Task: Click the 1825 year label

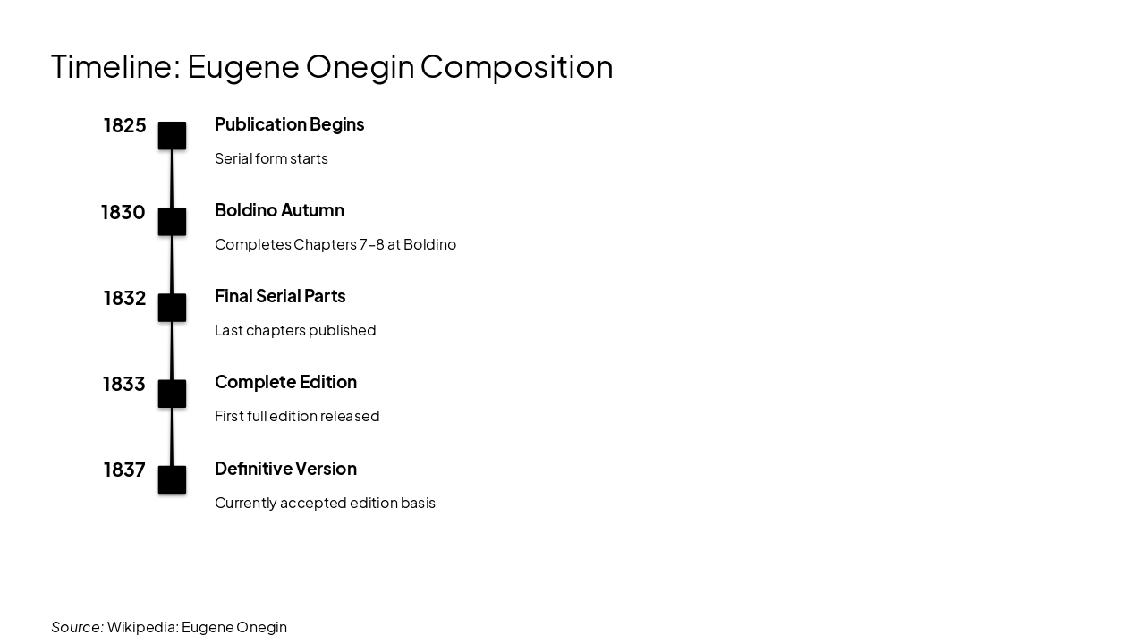Action: point(124,125)
